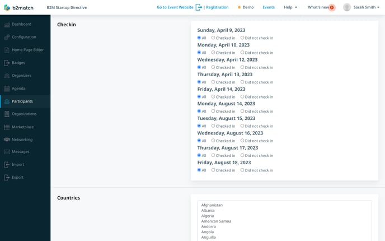Open Configuration in the sidebar

pos(24,37)
